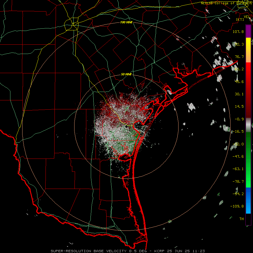
Task: Click the 45.6 velocity scale value
Action: click(x=239, y=82)
